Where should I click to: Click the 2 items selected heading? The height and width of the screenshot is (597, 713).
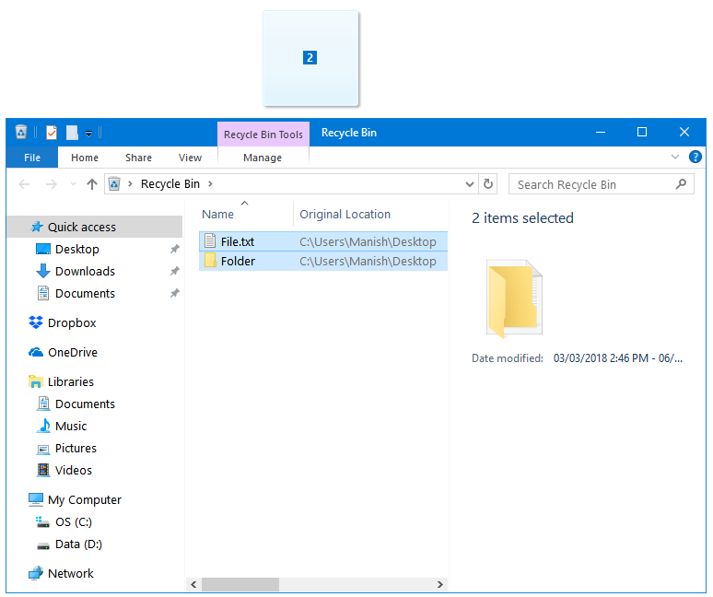tap(522, 218)
